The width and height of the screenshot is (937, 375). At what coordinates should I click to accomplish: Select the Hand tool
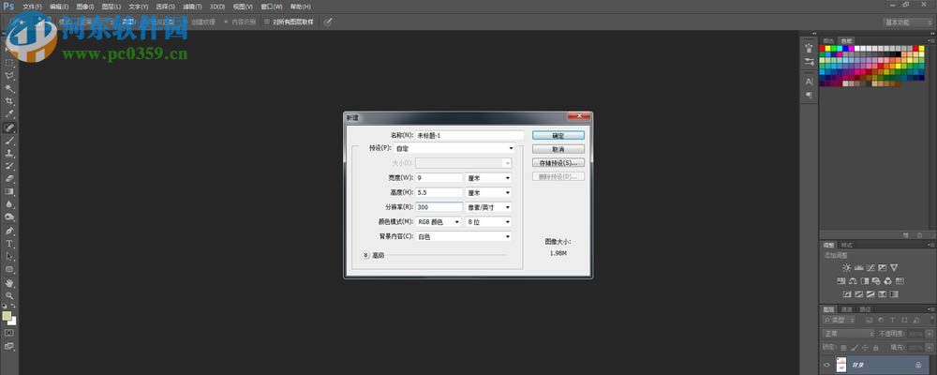(x=9, y=282)
